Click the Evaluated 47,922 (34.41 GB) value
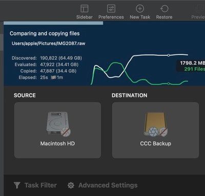The height and width of the screenshot is (196, 205). tap(59, 65)
